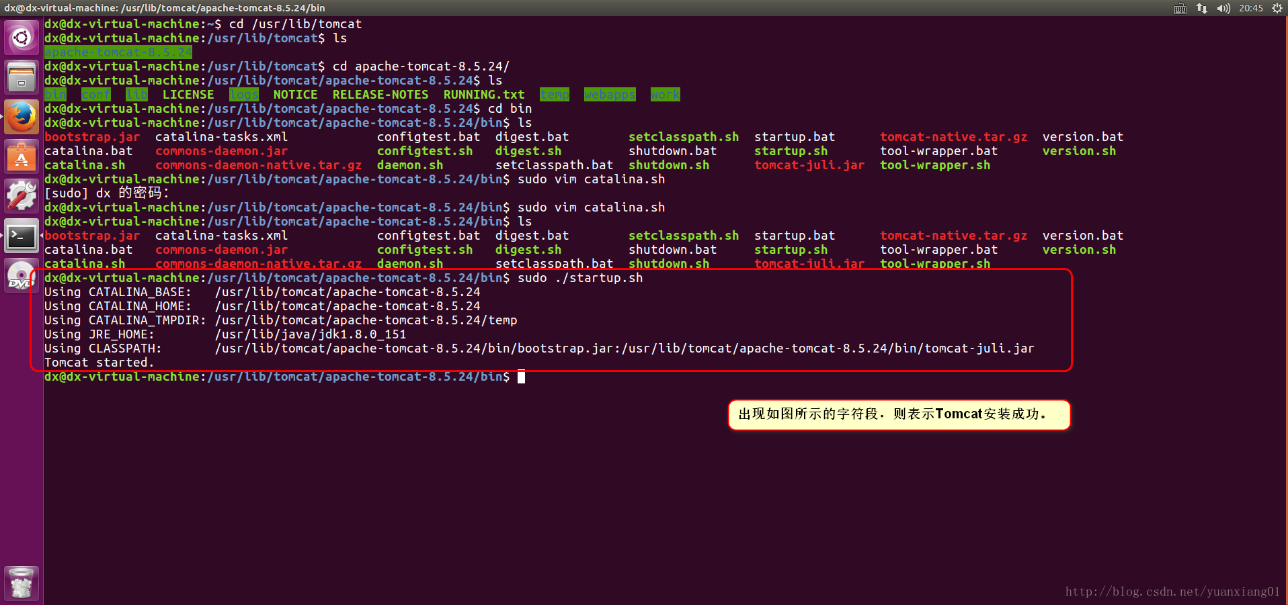
Task: Focus the Terminal launcher icon
Action: (x=22, y=236)
